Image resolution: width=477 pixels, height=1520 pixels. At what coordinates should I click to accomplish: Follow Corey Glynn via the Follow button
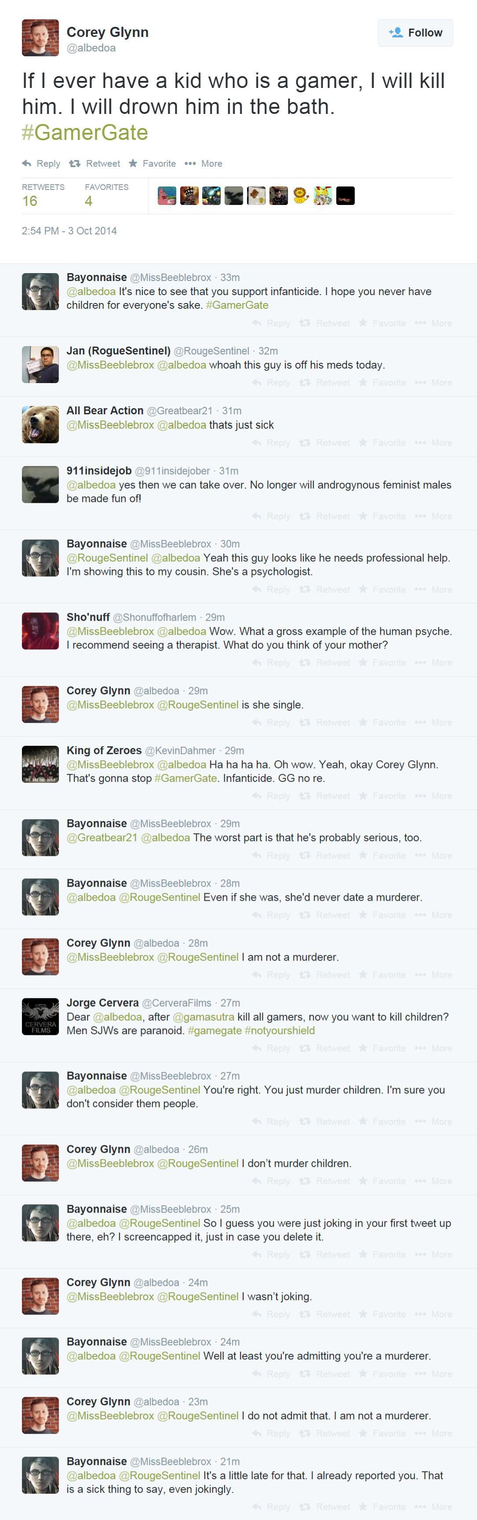point(415,33)
